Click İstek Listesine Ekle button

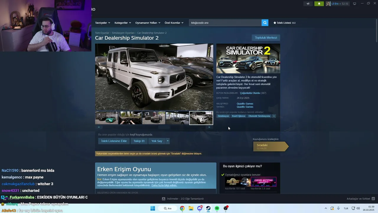(114, 141)
